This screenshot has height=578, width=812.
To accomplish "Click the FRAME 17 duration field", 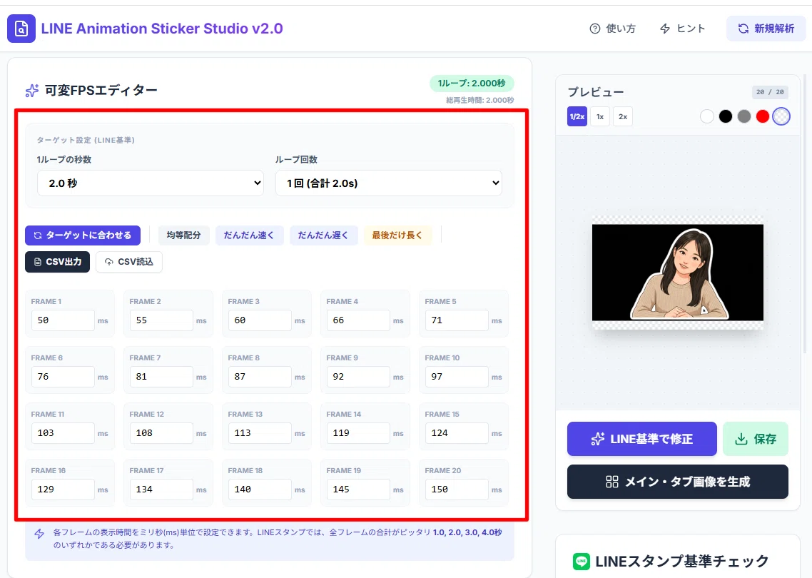I will [161, 490].
